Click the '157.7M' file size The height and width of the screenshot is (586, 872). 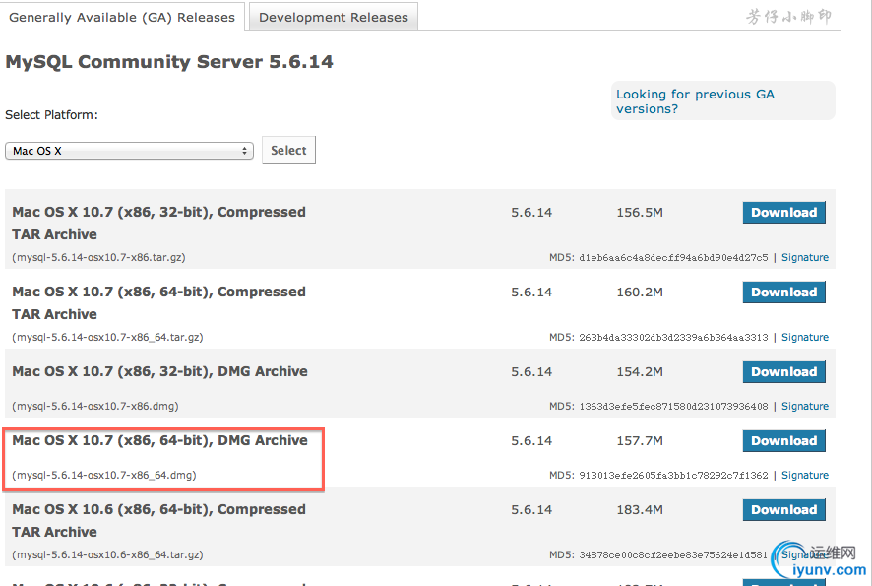[640, 441]
